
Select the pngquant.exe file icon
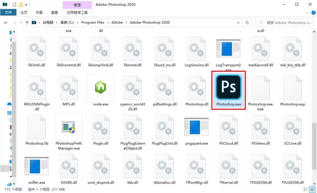(196, 127)
